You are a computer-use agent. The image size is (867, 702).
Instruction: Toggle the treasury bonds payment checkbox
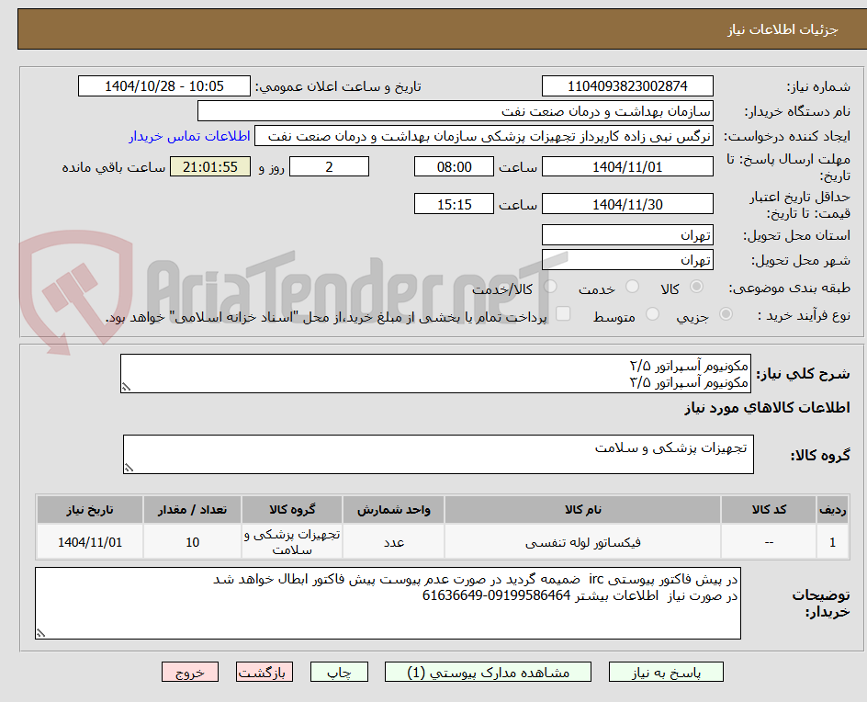click(x=563, y=313)
